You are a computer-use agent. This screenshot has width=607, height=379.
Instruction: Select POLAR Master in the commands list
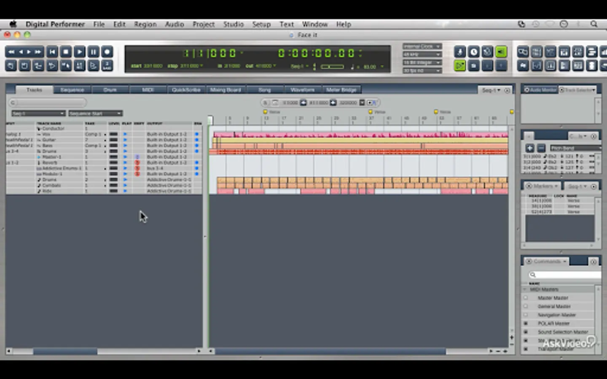click(553, 323)
